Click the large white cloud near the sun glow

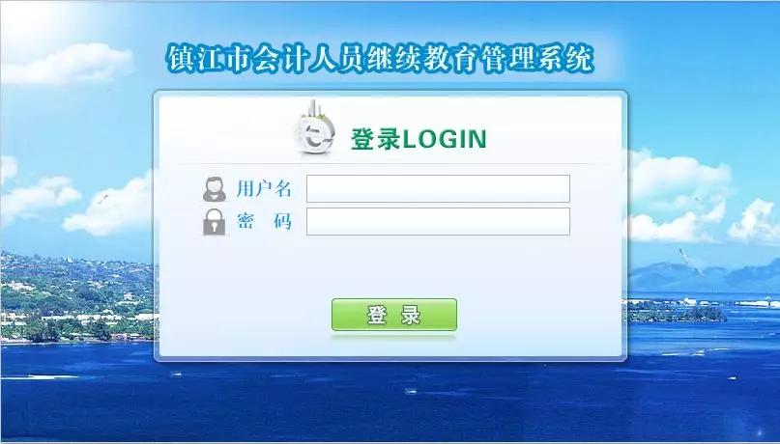pos(70,62)
